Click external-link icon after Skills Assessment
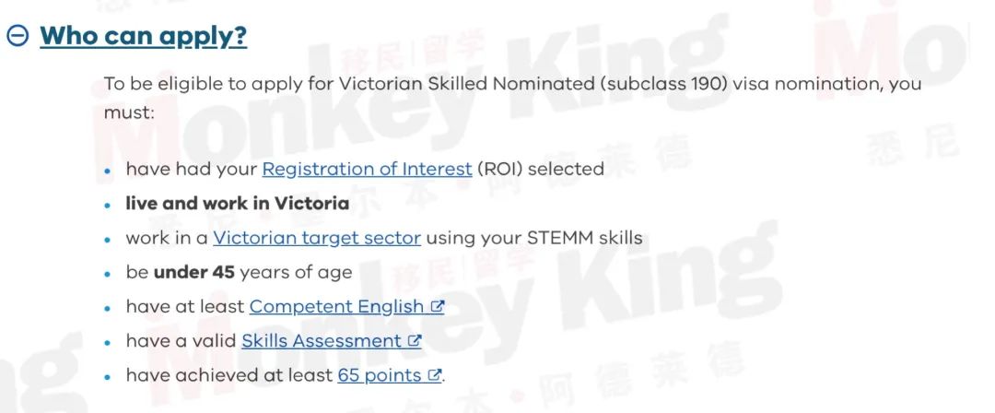 (415, 341)
